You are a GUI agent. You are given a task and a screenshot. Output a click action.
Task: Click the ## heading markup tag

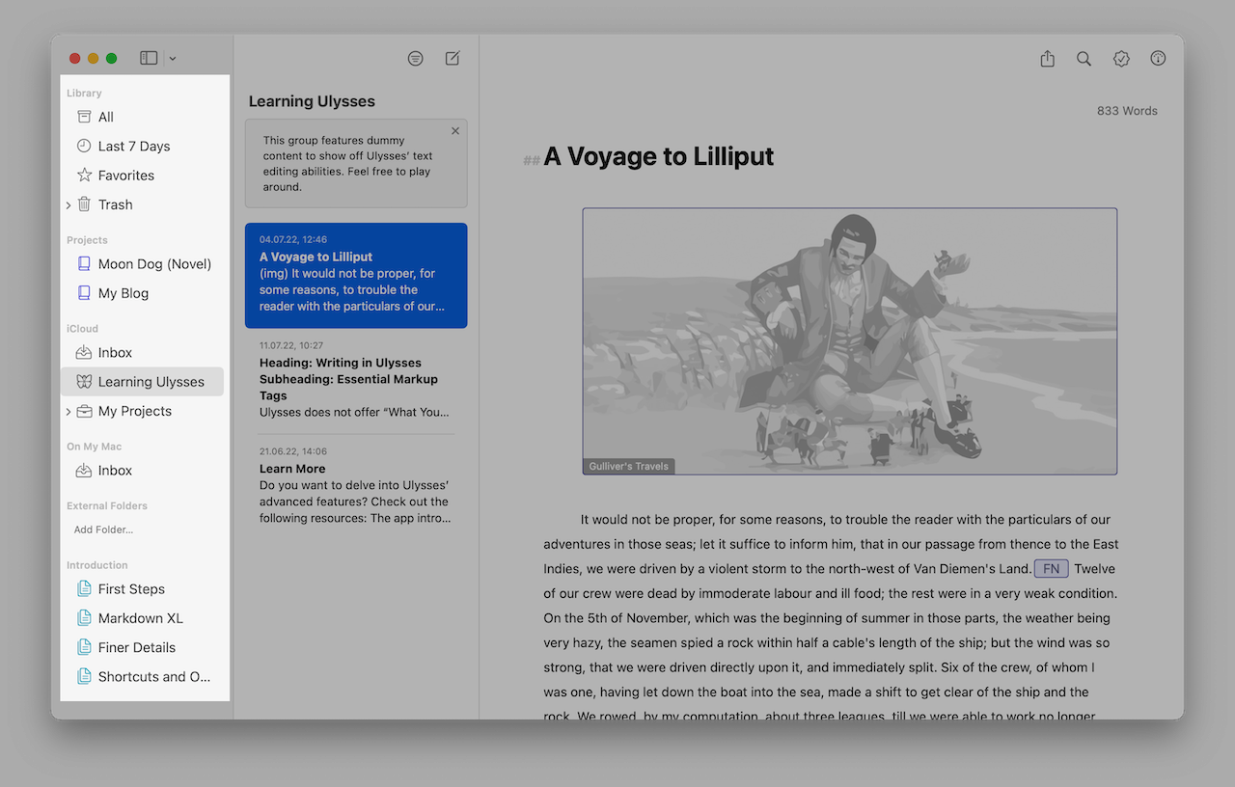click(532, 161)
